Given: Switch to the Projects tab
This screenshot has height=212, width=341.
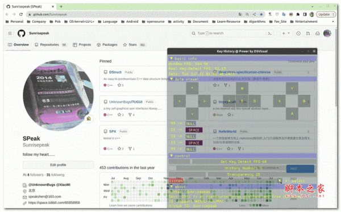Looking at the screenshot, I should pos(82,44).
